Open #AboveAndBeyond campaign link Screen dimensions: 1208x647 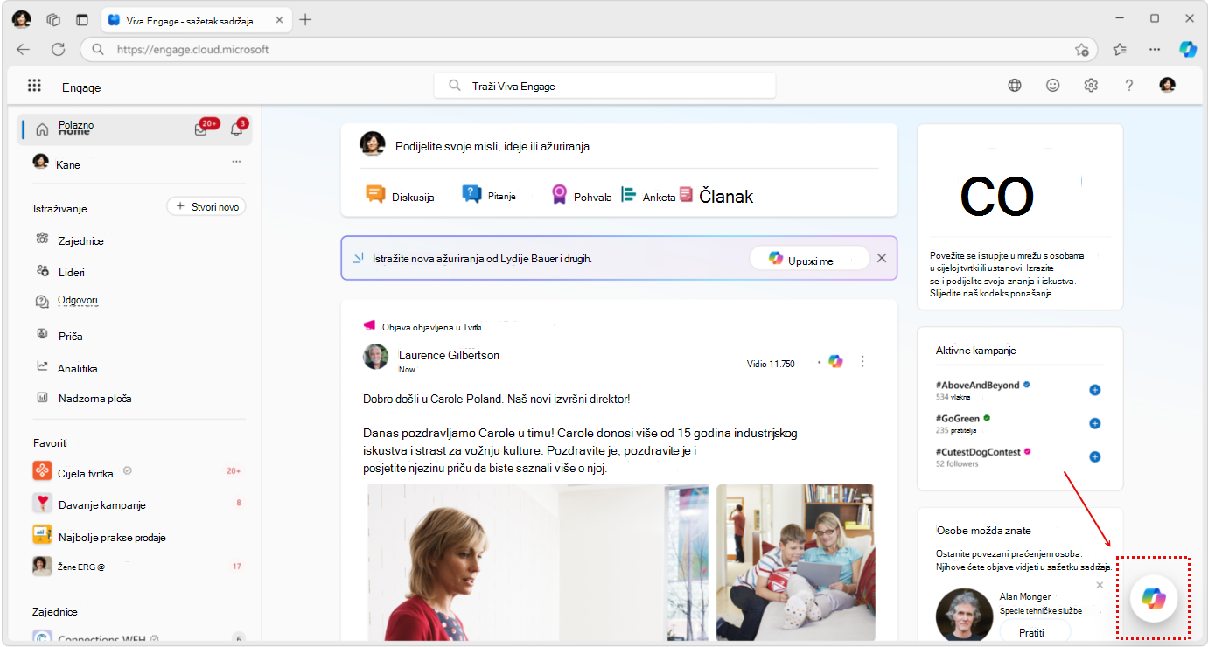tap(977, 385)
